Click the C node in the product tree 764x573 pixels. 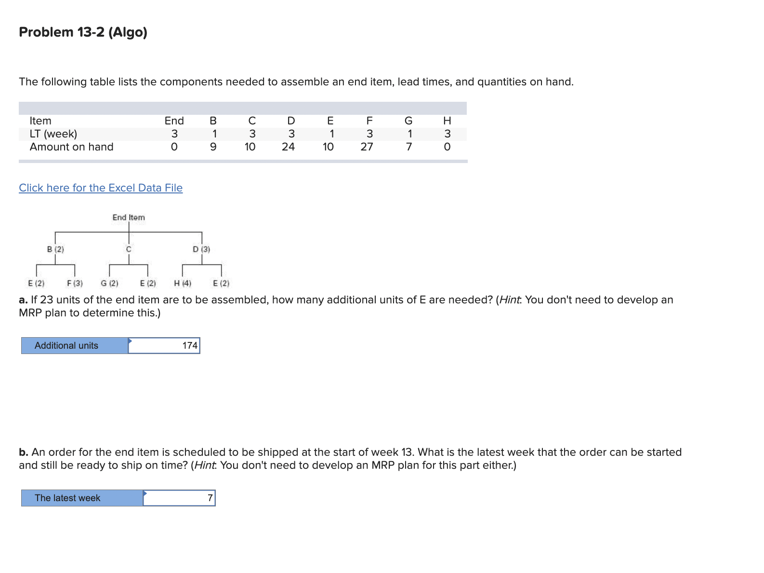click(x=128, y=250)
